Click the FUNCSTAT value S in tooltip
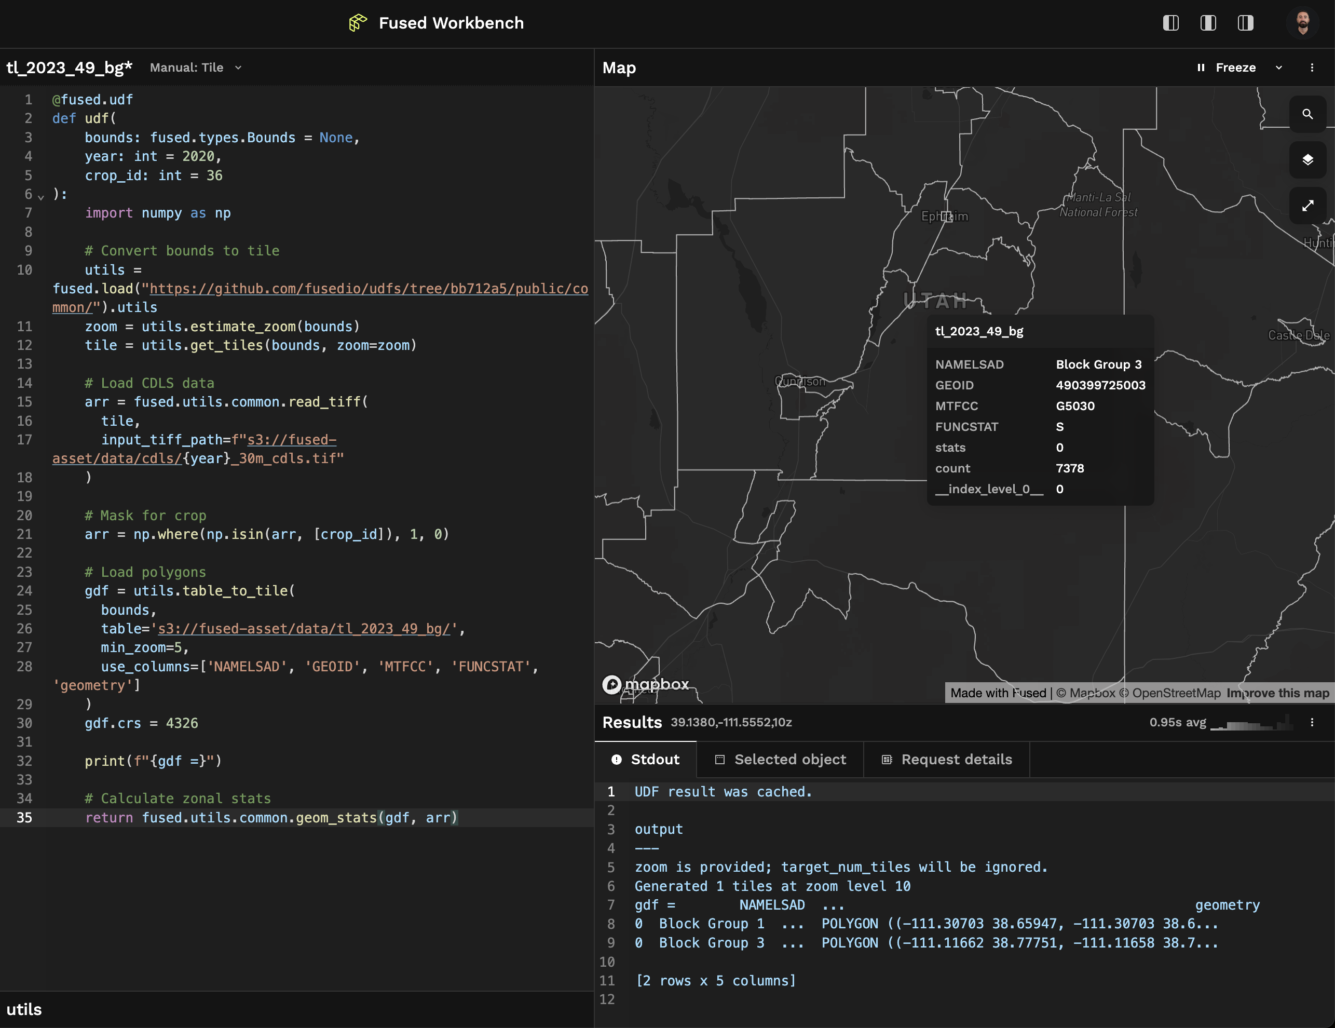The width and height of the screenshot is (1335, 1028). pyautogui.click(x=1059, y=427)
